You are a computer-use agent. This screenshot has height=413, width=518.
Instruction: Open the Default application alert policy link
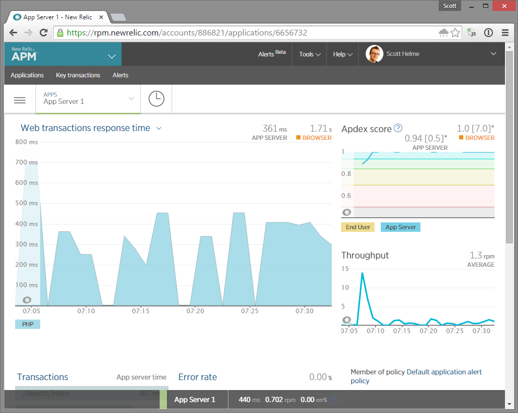[416, 376]
